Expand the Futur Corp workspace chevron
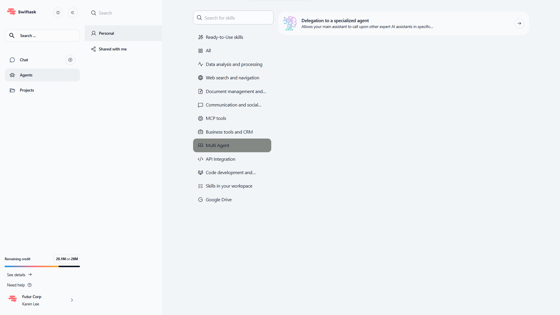Image resolution: width=560 pixels, height=315 pixels. tap(72, 300)
